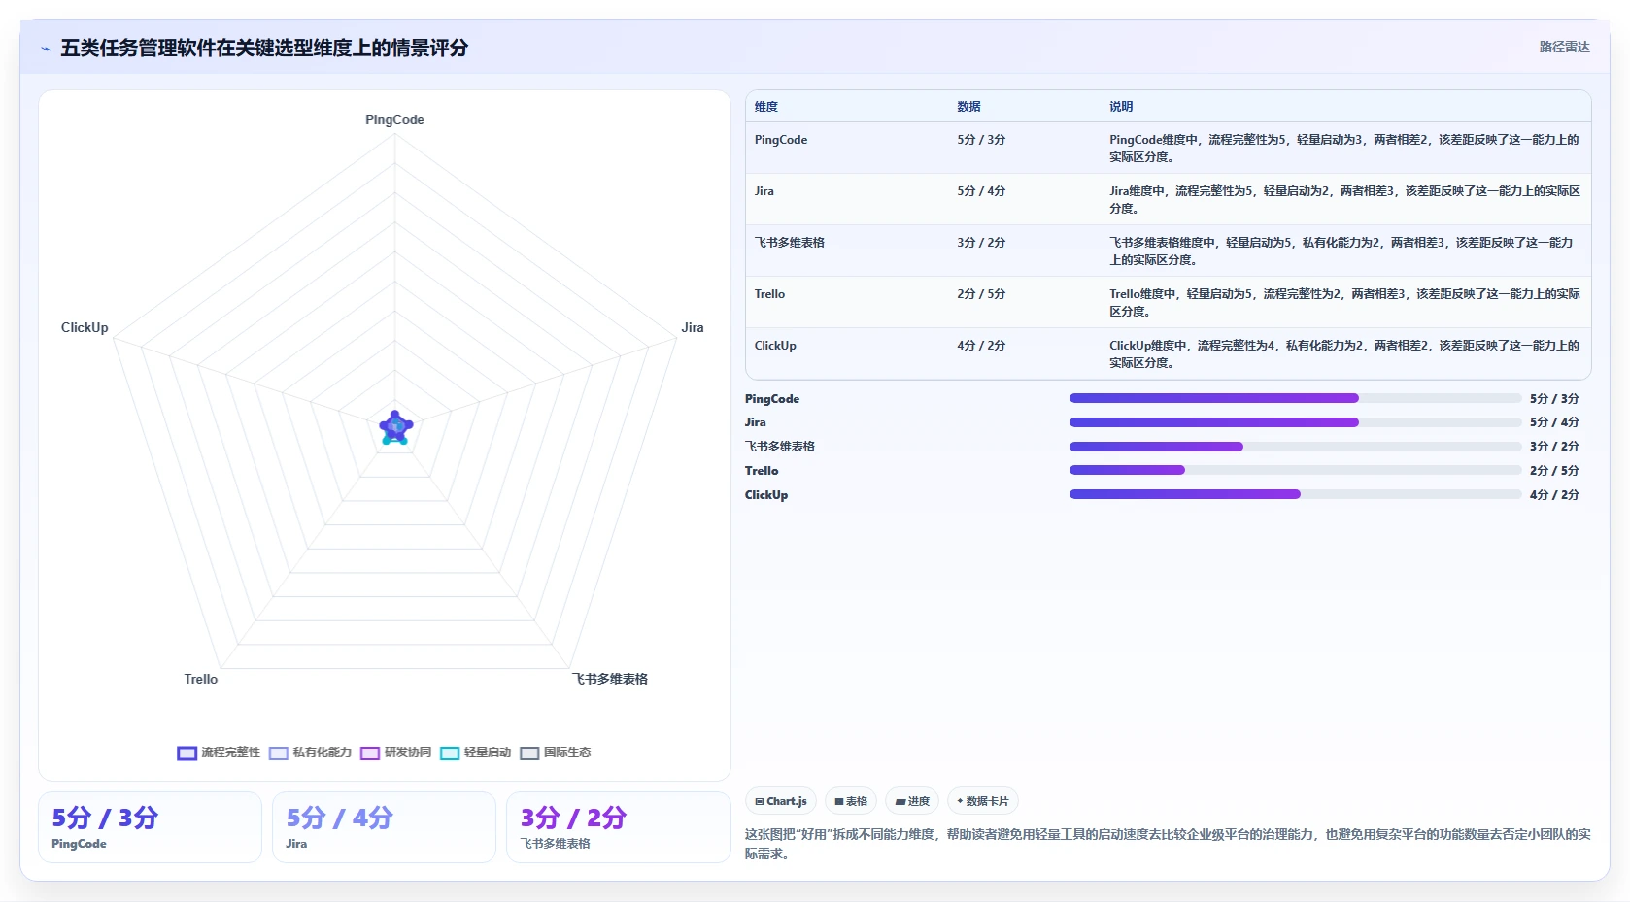Click the Trello progress bar
Image resolution: width=1630 pixels, height=902 pixels.
[x=1295, y=470]
